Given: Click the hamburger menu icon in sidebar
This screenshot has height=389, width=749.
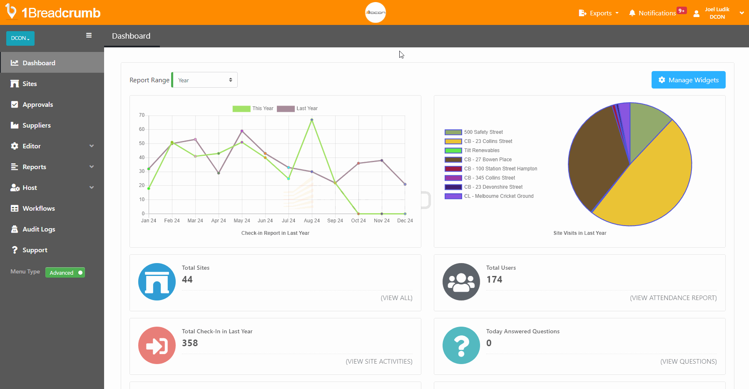Looking at the screenshot, I should [x=89, y=35].
